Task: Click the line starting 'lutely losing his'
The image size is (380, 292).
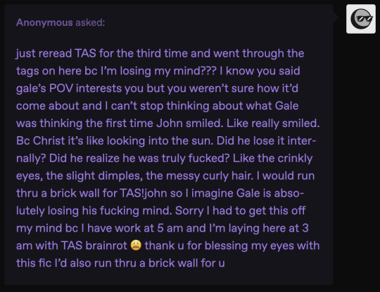Action: (160, 211)
